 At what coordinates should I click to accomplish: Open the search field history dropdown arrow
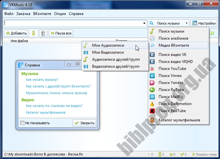click(x=144, y=23)
